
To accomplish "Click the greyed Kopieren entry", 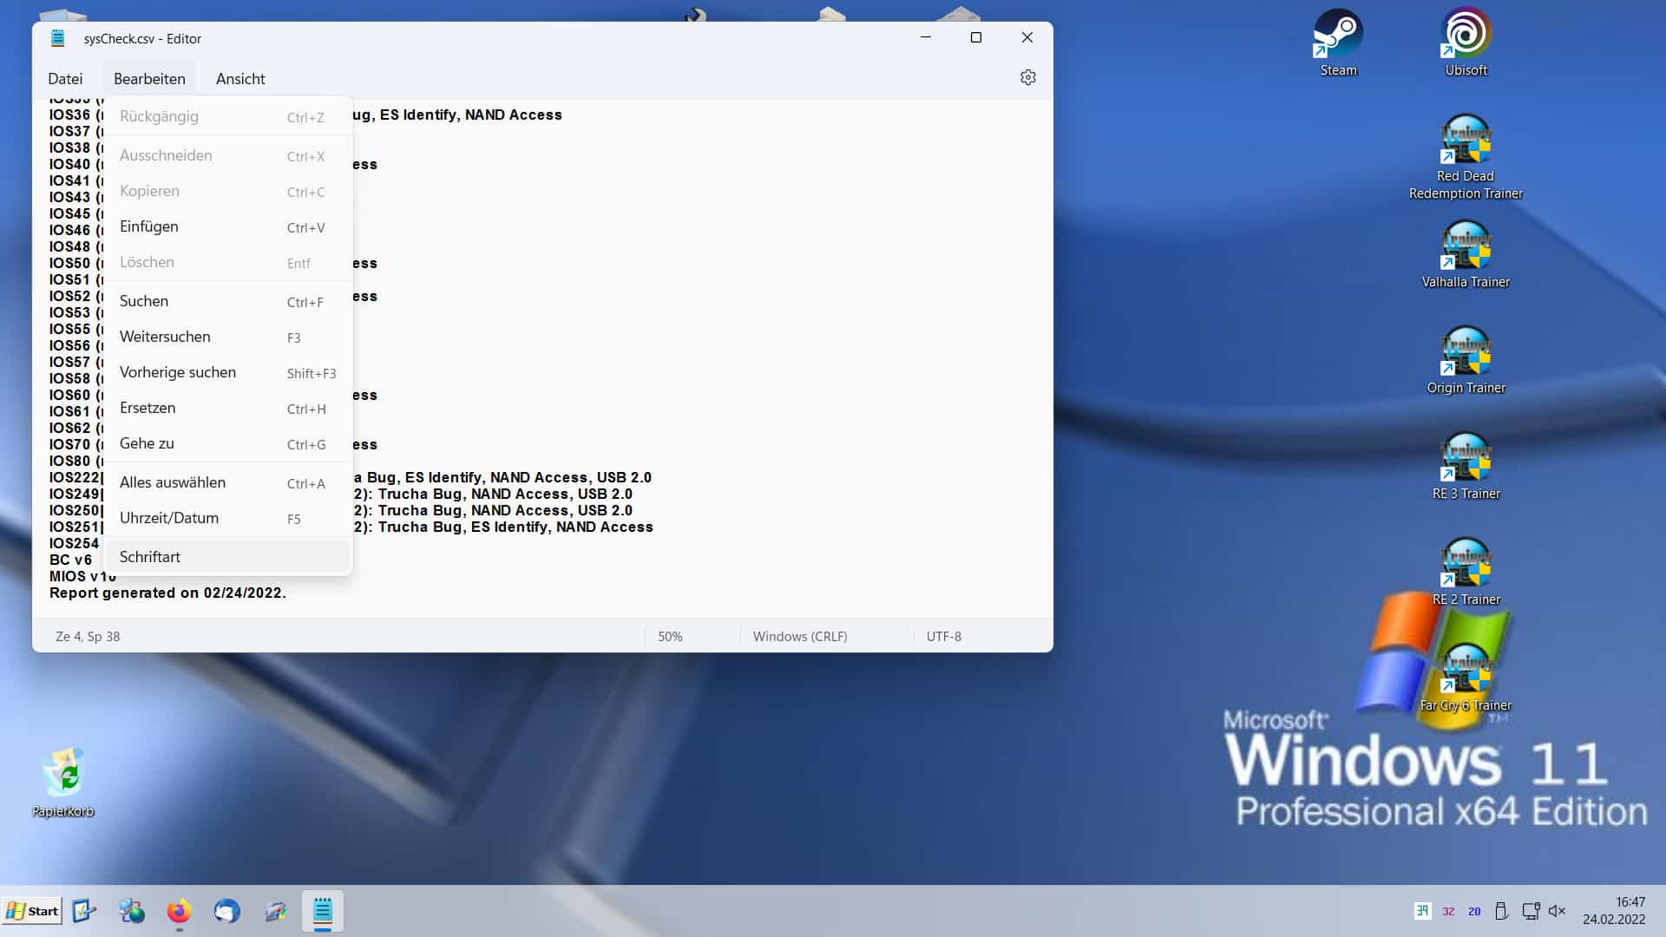I will click(x=227, y=191).
